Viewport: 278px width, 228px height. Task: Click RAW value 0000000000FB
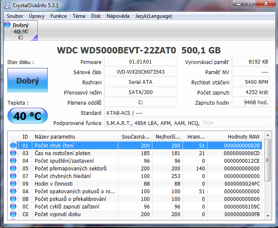(x=242, y=214)
